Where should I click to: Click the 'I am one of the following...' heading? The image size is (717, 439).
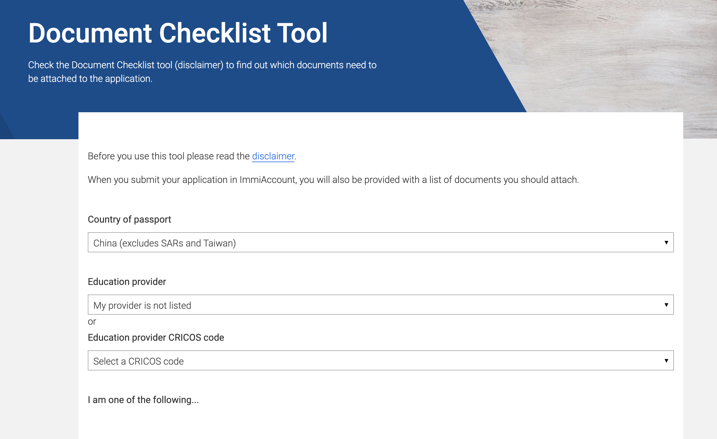(x=143, y=400)
